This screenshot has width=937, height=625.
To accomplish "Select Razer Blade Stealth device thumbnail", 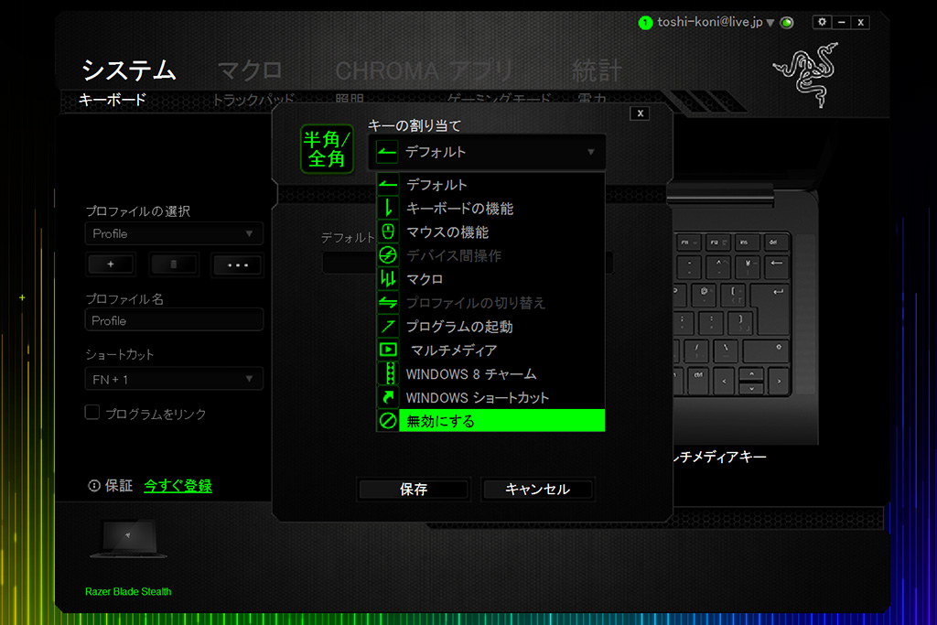I will (x=128, y=538).
